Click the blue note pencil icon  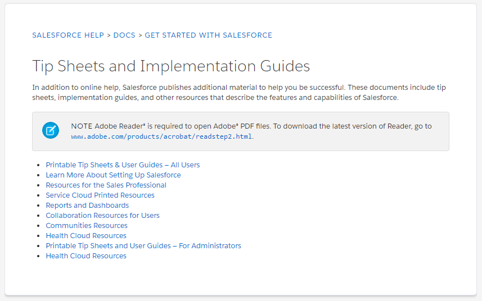(51, 130)
